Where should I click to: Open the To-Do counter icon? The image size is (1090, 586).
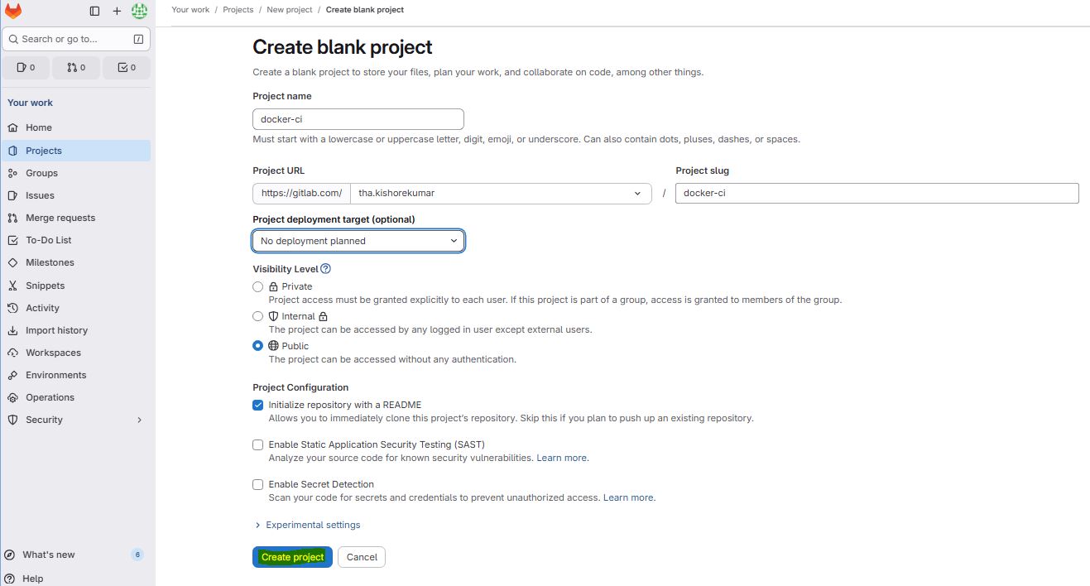click(x=127, y=67)
